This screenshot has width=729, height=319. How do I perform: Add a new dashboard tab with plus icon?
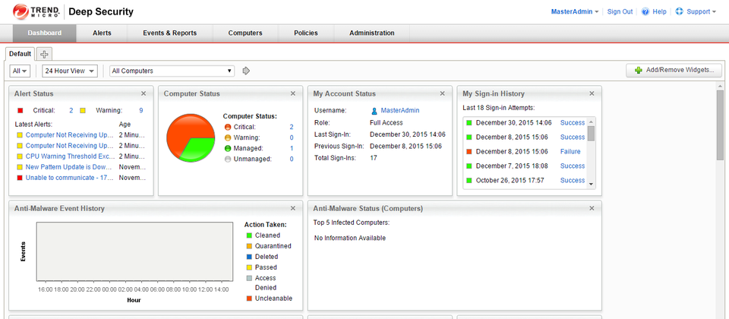[44, 54]
